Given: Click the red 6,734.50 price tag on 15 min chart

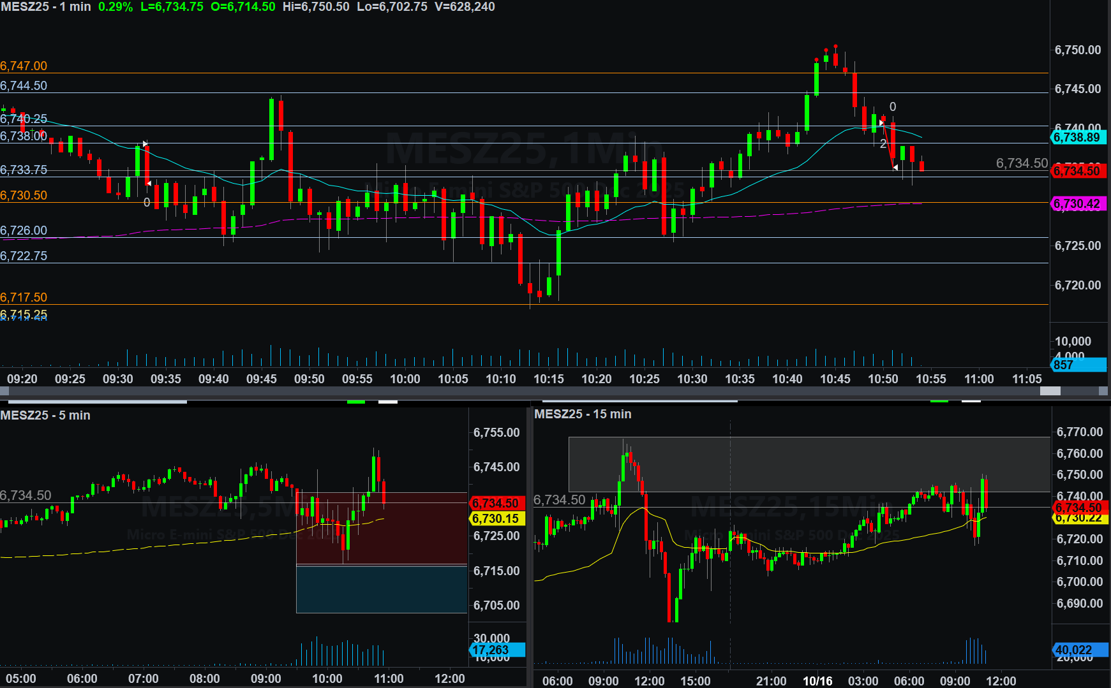Looking at the screenshot, I should click(1078, 508).
